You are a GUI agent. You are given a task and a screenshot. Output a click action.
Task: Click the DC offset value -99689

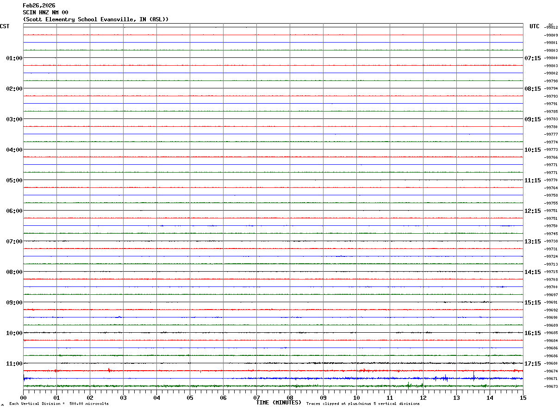551,325
